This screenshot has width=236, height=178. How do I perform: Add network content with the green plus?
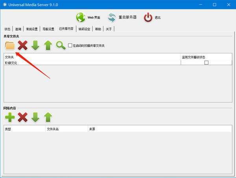click(10, 117)
